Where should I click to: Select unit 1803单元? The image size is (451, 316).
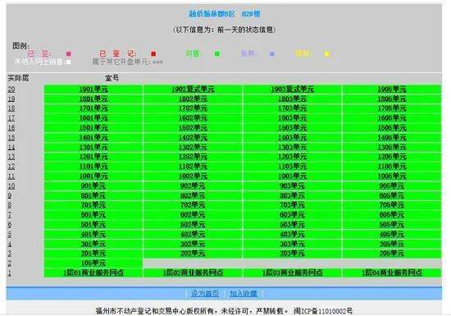pyautogui.click(x=293, y=99)
